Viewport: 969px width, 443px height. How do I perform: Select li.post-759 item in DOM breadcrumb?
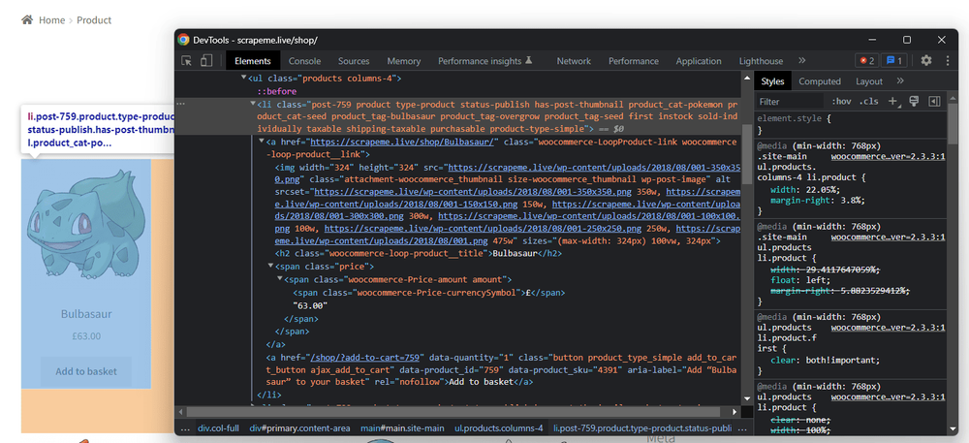point(642,427)
